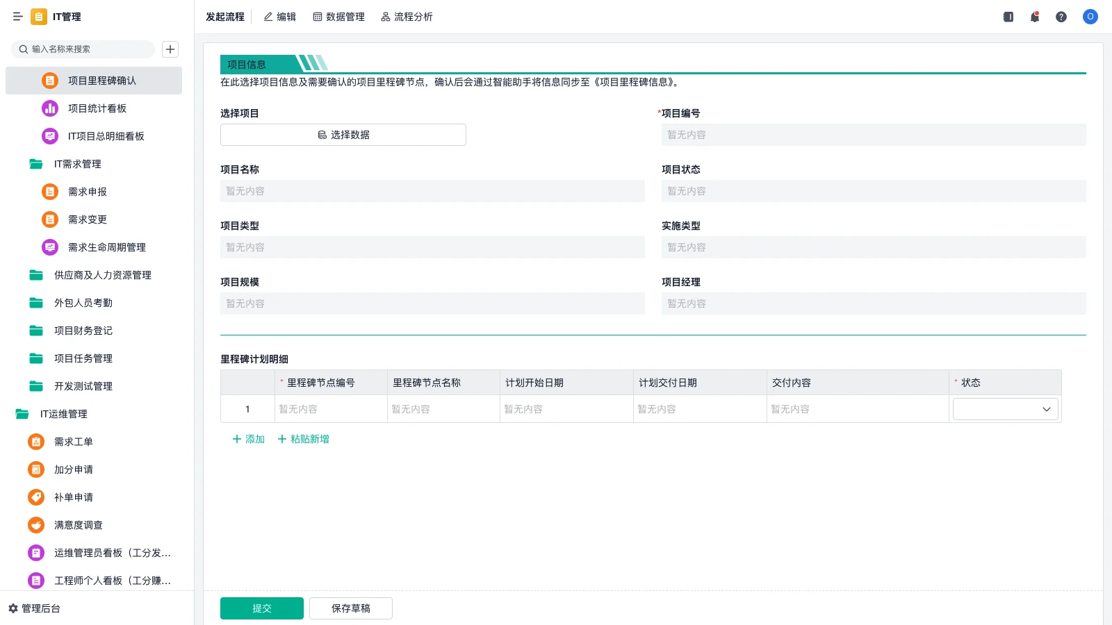Switch to the 发起流程 tab
Image resolution: width=1112 pixels, height=625 pixels.
pyautogui.click(x=225, y=17)
